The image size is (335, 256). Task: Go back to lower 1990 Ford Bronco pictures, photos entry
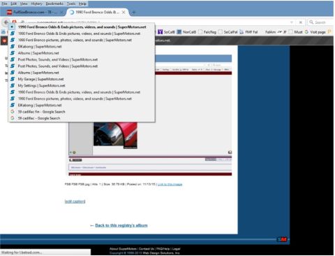click(x=82, y=99)
